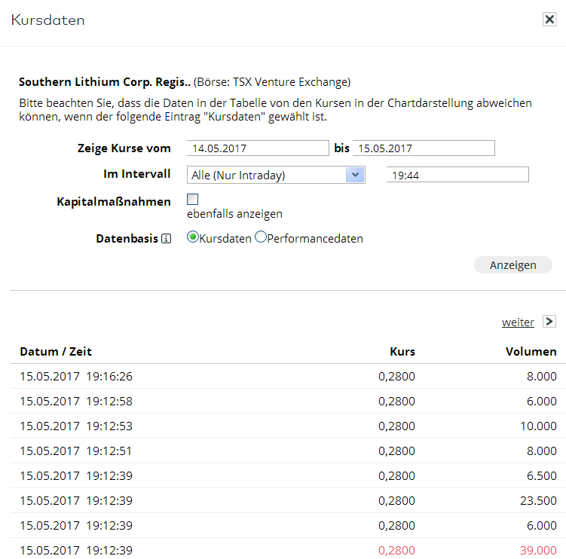Follow the weiter link

[x=518, y=322]
